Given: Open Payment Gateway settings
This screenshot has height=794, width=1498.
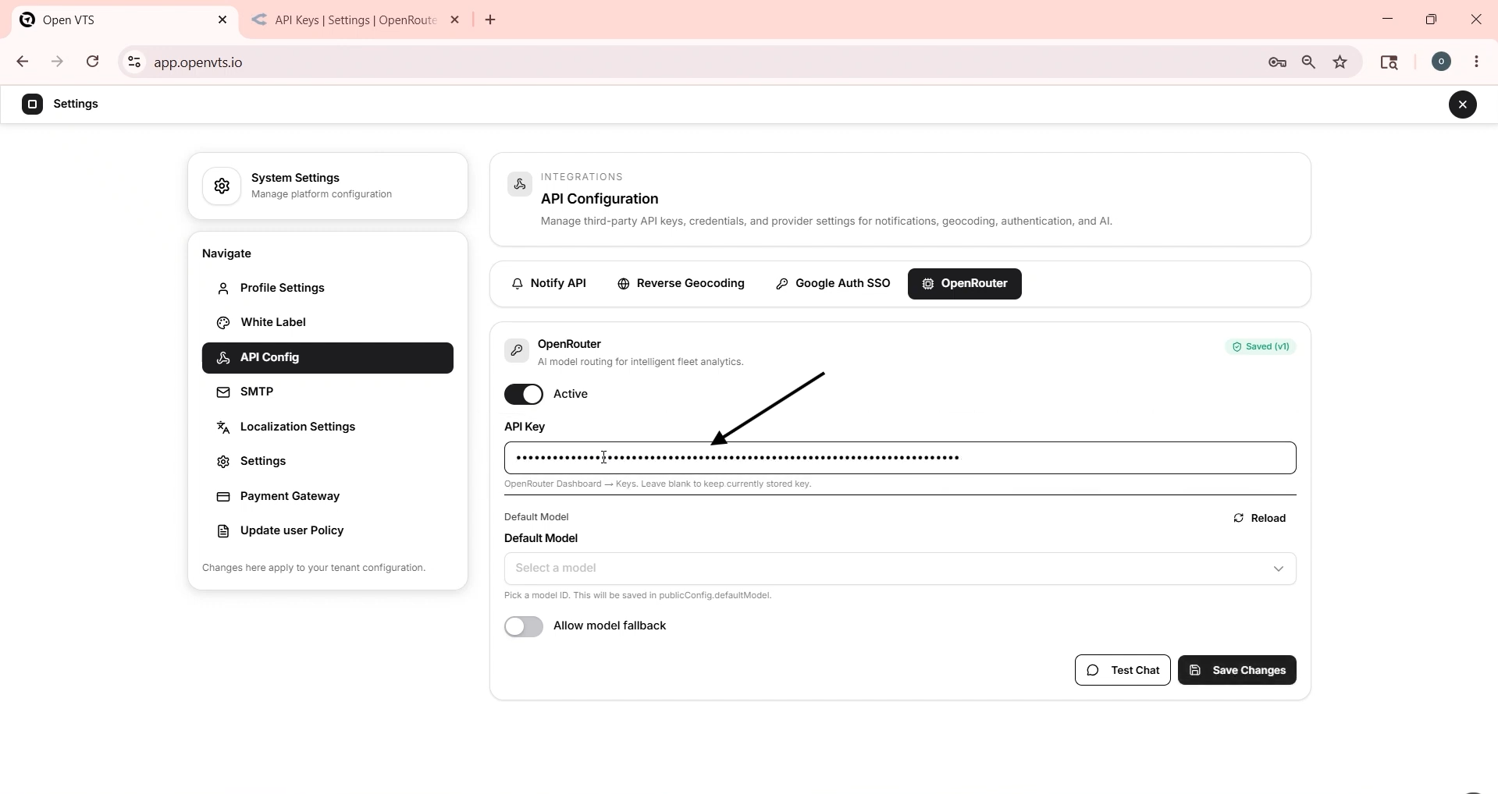Looking at the screenshot, I should point(327,496).
